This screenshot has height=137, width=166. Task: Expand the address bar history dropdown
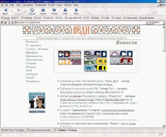point(146,23)
